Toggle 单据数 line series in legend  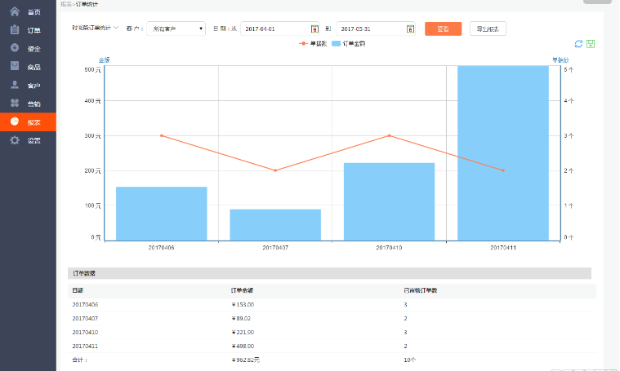pos(314,42)
